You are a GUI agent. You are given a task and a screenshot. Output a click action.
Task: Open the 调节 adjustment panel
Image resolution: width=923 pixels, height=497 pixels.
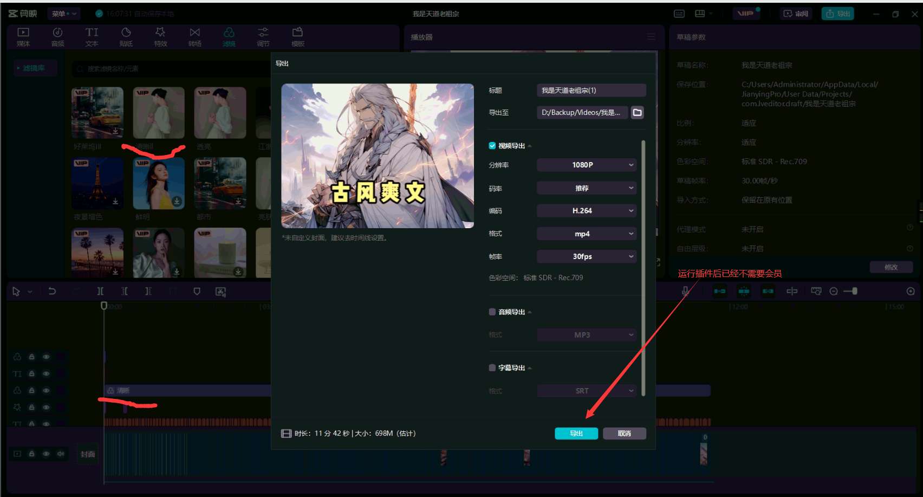coord(263,37)
